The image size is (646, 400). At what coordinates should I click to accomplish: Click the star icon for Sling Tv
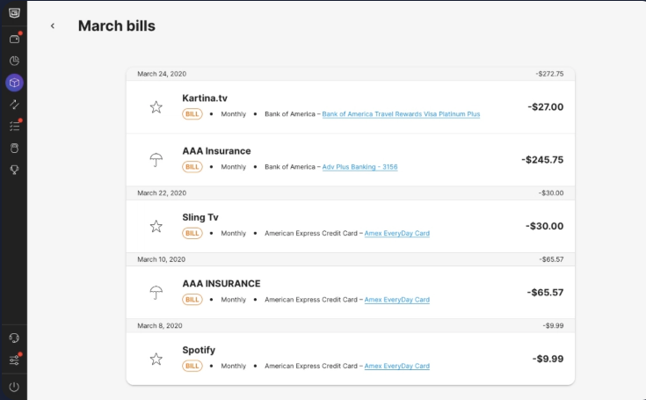pos(156,226)
